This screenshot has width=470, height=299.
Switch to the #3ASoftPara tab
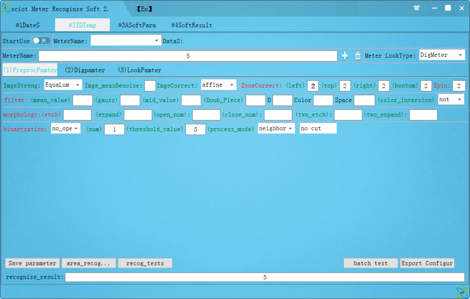point(137,25)
